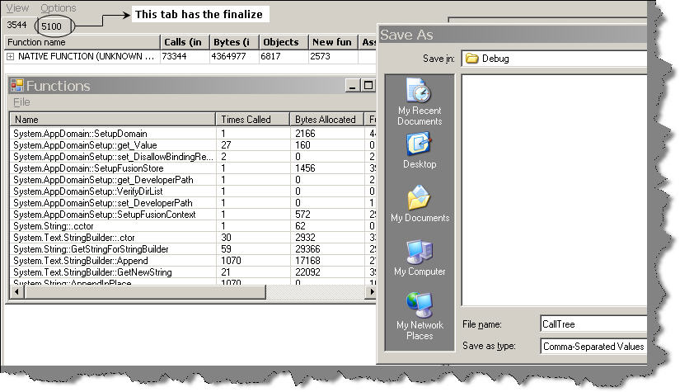Open My Network Places in Save As
This screenshot has height=392, width=680.
(420, 316)
